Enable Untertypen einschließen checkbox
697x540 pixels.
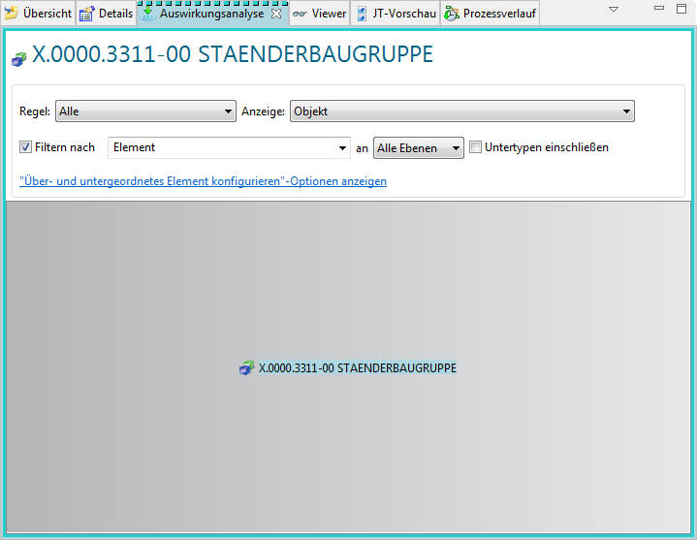click(x=476, y=147)
